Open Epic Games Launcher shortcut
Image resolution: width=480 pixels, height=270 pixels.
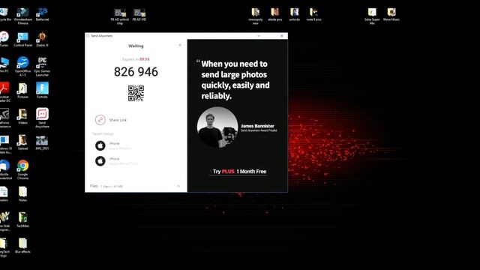42,67
